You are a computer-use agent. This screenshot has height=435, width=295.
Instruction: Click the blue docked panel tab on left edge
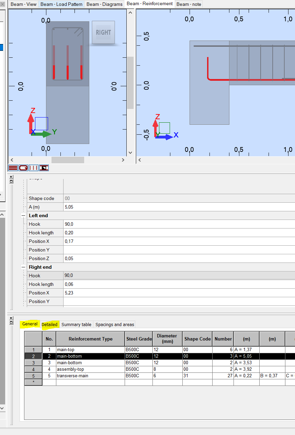[2, 47]
